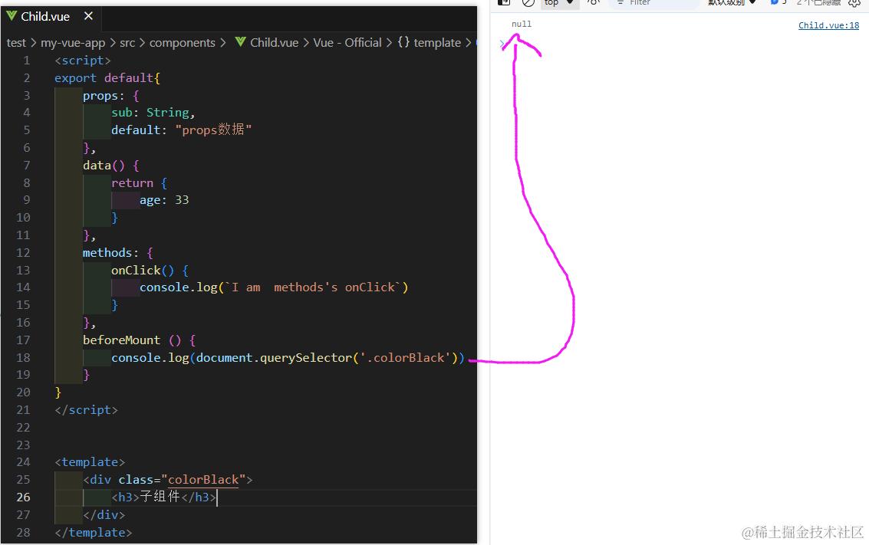Click line number 22 in the gutter
Screen dimensions: 869x545
point(23,427)
